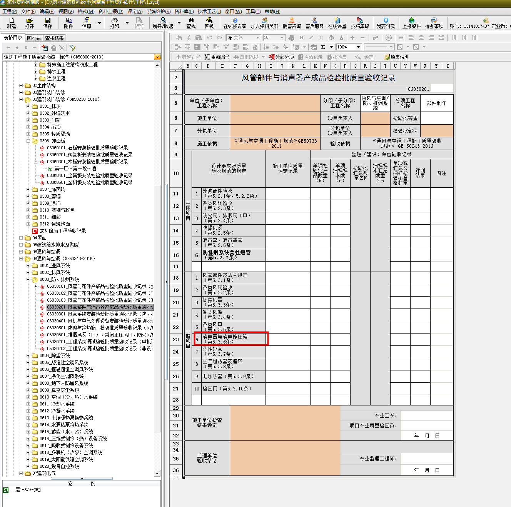Click the Sigma sum icon
The image size is (511, 507).
[323, 47]
